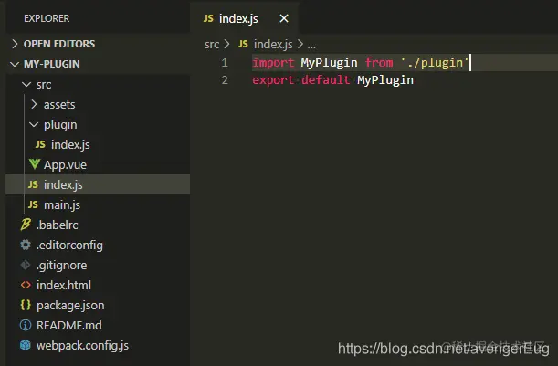Click the src folder label
This screenshot has width=558, height=366.
[44, 85]
